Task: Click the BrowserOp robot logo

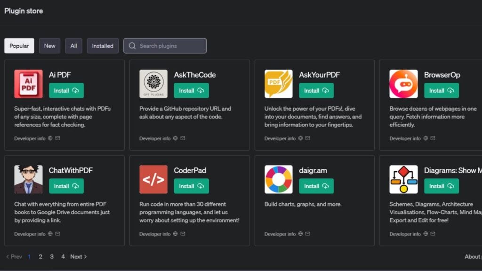Action: 403,84
